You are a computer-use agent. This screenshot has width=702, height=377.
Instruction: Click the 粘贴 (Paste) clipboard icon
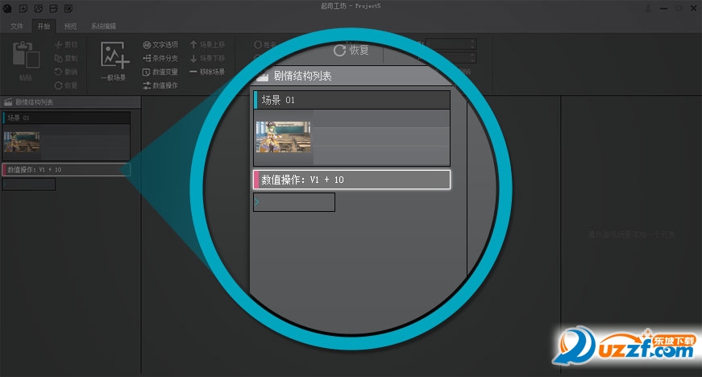coord(25,58)
